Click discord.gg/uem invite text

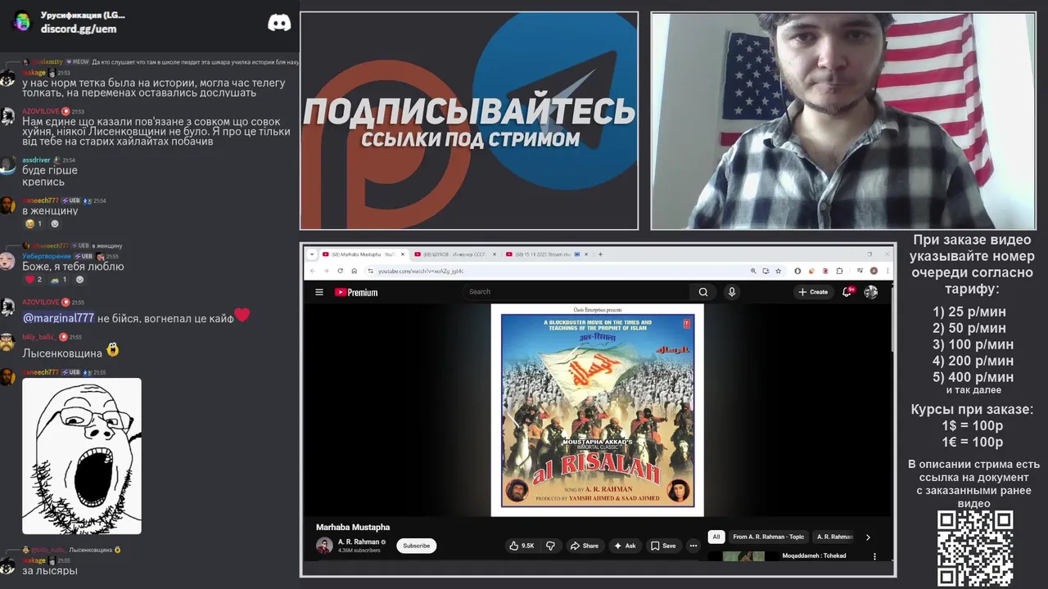(79, 29)
